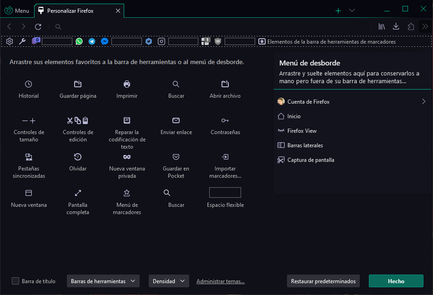Select the Abrir archivo icon
The height and width of the screenshot is (295, 433).
(225, 84)
